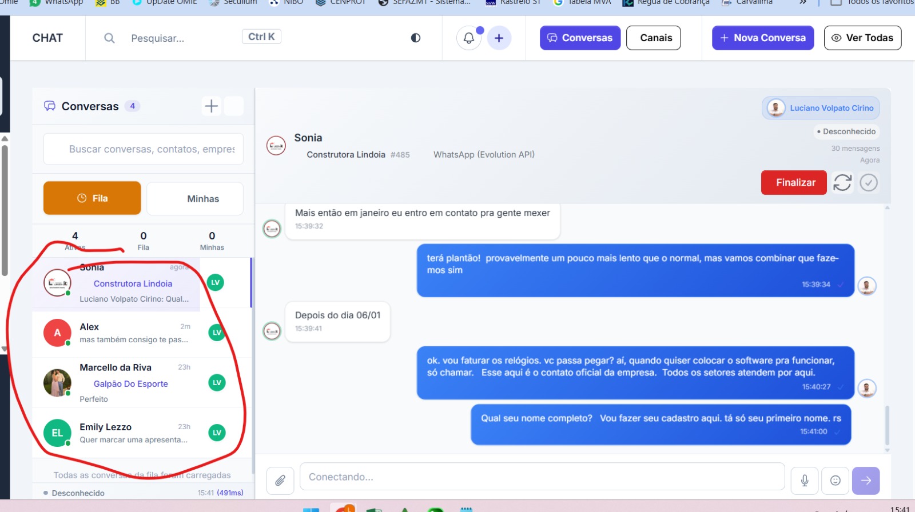Open the emoji picker

tap(836, 481)
